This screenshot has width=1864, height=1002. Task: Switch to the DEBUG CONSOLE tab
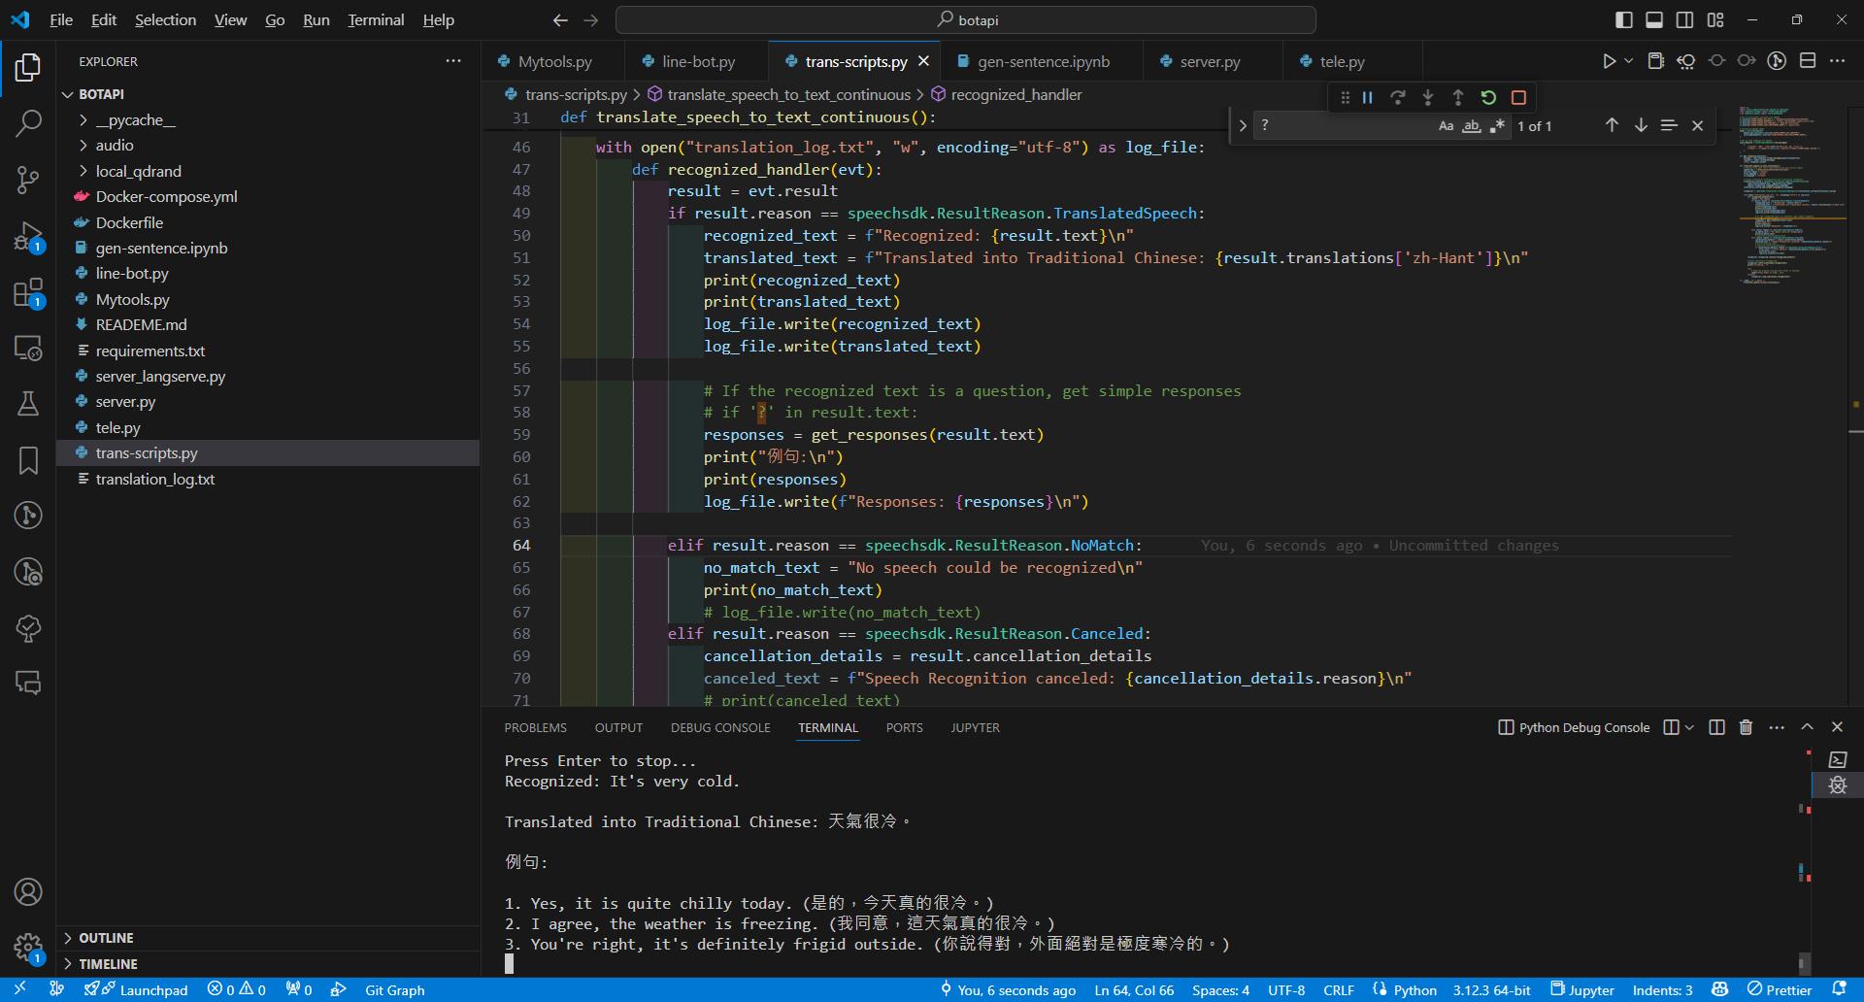click(719, 727)
